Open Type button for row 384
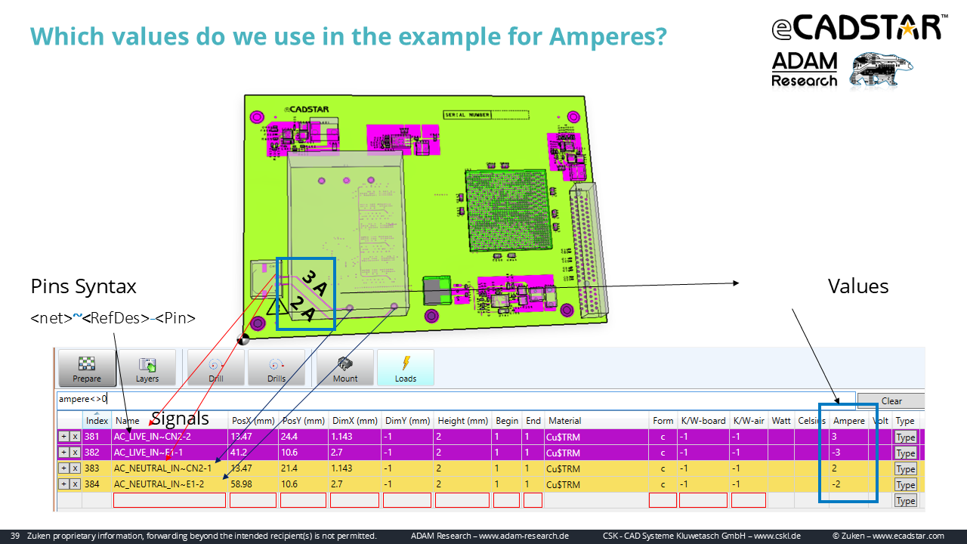This screenshot has height=544, width=967. (x=905, y=485)
